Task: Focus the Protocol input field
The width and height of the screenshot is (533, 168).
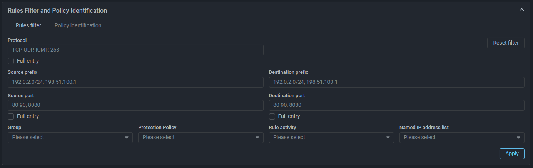Action: point(135,50)
